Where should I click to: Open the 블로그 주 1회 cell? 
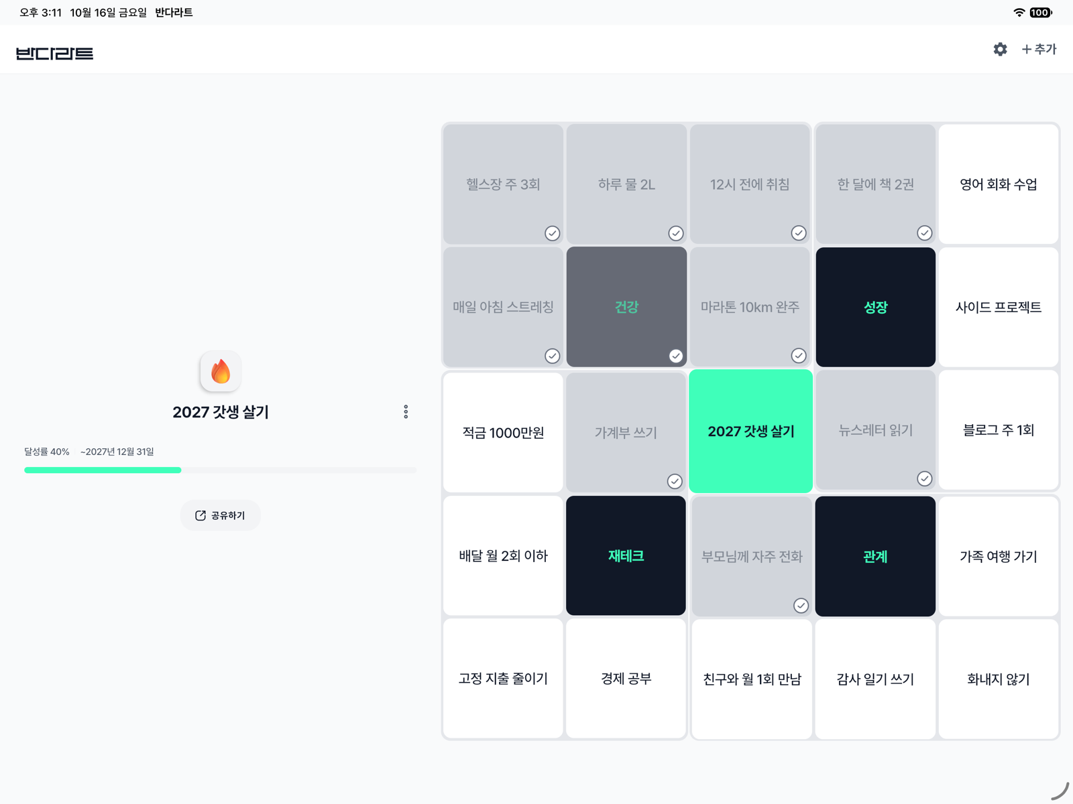[999, 430]
